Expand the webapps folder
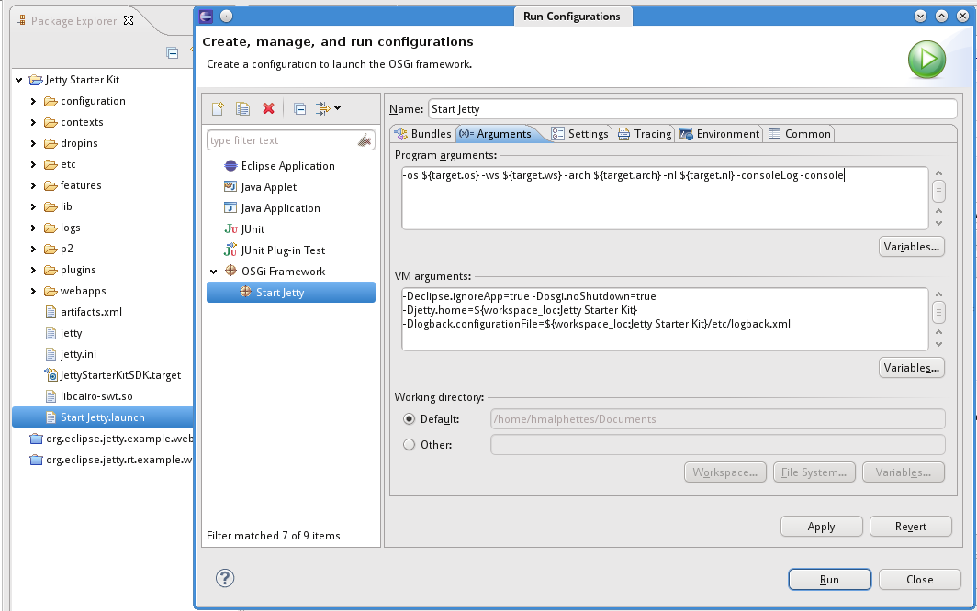Image resolution: width=977 pixels, height=611 pixels. [x=34, y=291]
